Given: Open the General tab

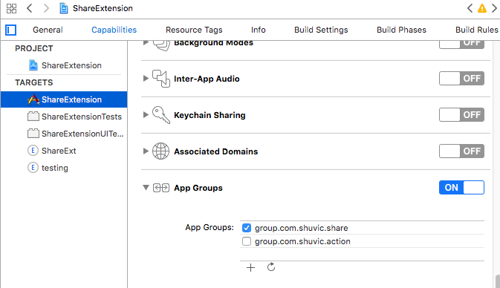Looking at the screenshot, I should click(x=48, y=30).
